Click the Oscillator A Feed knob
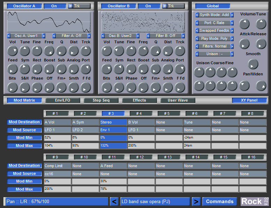 click(13, 69)
